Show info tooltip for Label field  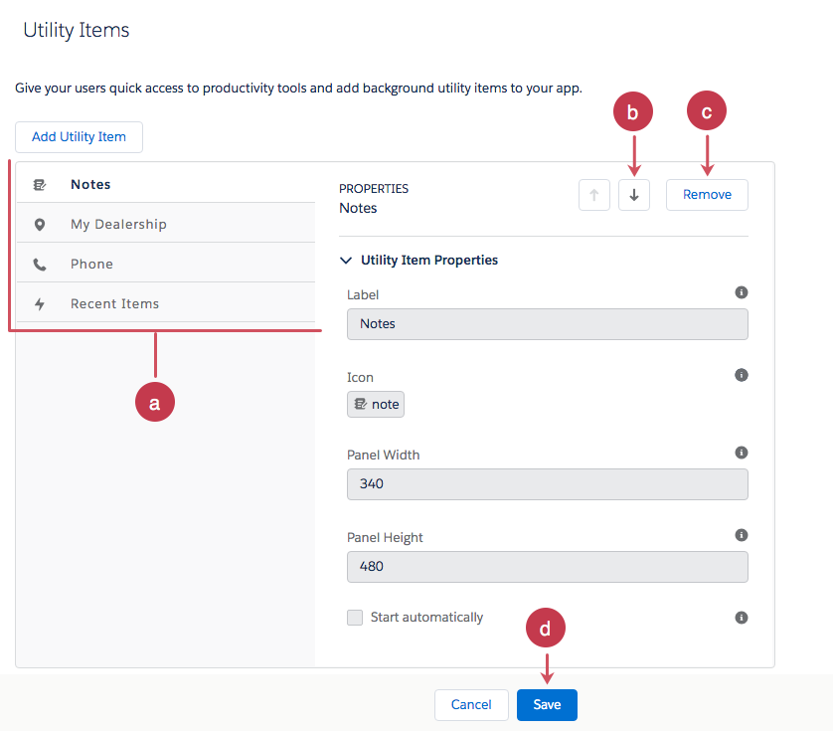tap(742, 292)
